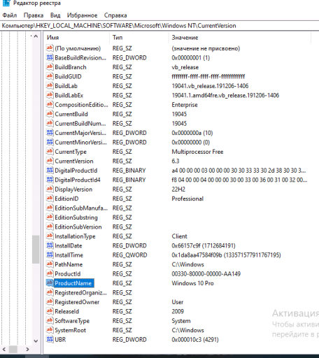Image resolution: width=319 pixels, height=358 pixels.
Task: Click the value 'Windows 10 Pro'
Action: tap(192, 283)
